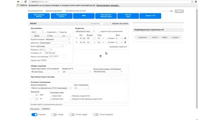The image size is (214, 120).
Task: Open driver 2 experience dropdown showing 15
Action: (x=101, y=42)
